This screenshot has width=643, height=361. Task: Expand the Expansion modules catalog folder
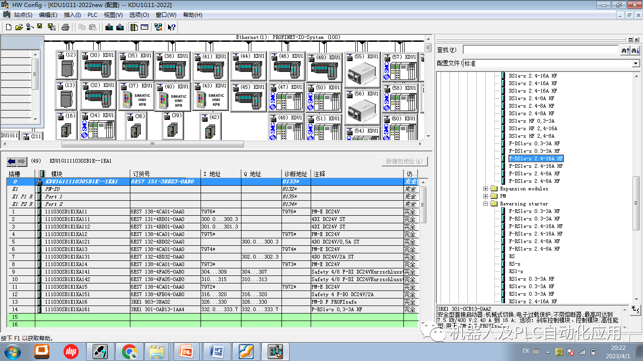pos(485,188)
